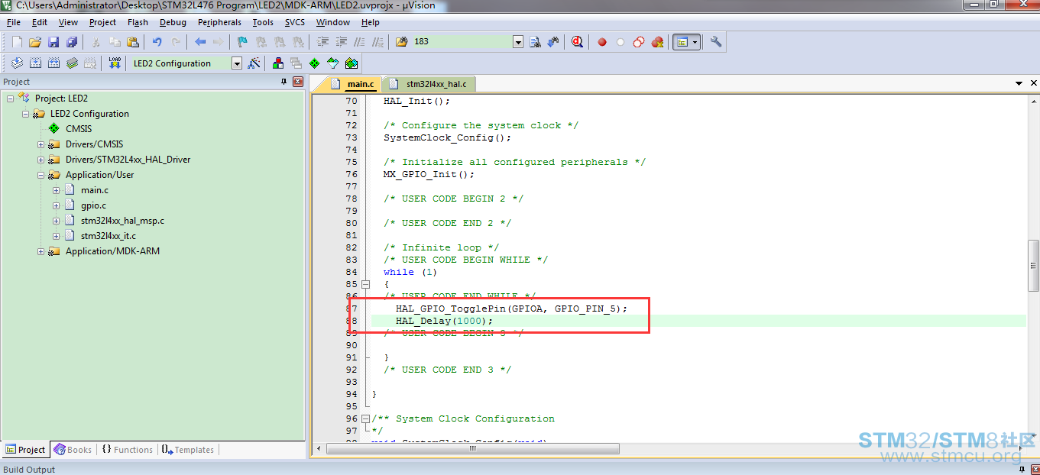Open the find text '183' dropdown
1040x475 pixels.
tap(518, 42)
